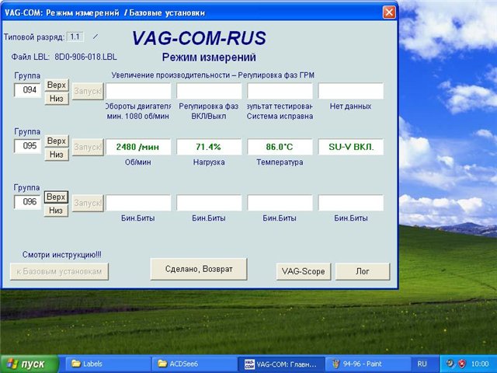The image size is (497, 373).
Task: Click the 86.0°C temperature value
Action: tap(280, 147)
